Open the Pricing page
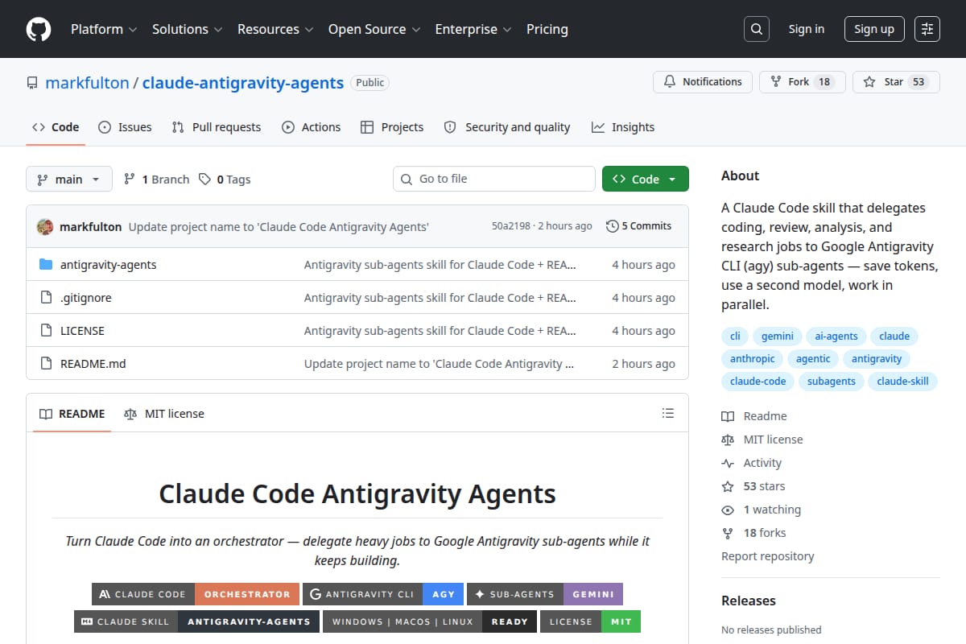 pos(547,29)
